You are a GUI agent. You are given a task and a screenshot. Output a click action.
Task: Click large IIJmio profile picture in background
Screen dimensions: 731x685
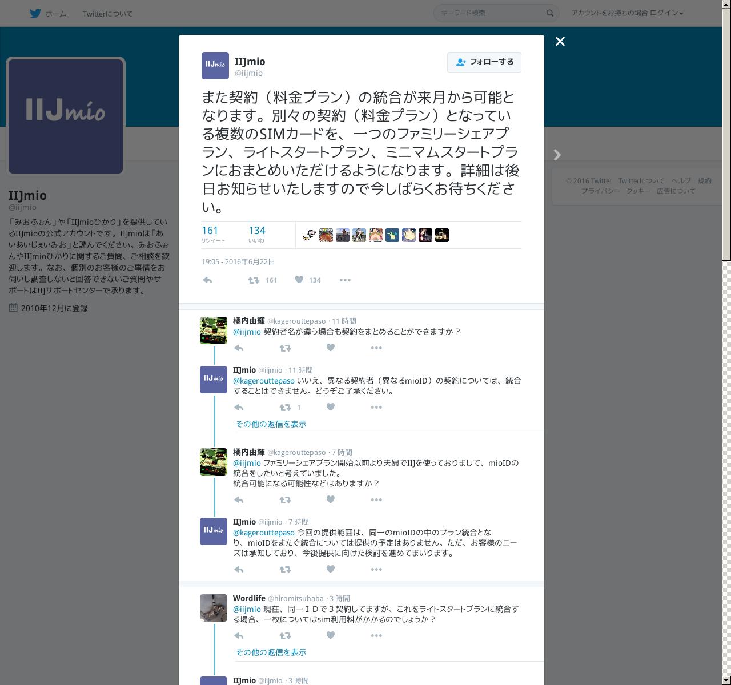pos(66,116)
